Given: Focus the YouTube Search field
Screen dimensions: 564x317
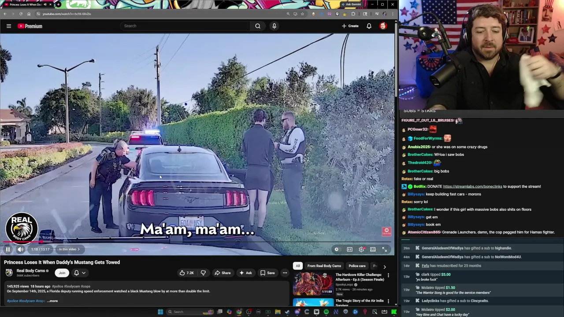Looking at the screenshot, I should 185,26.
